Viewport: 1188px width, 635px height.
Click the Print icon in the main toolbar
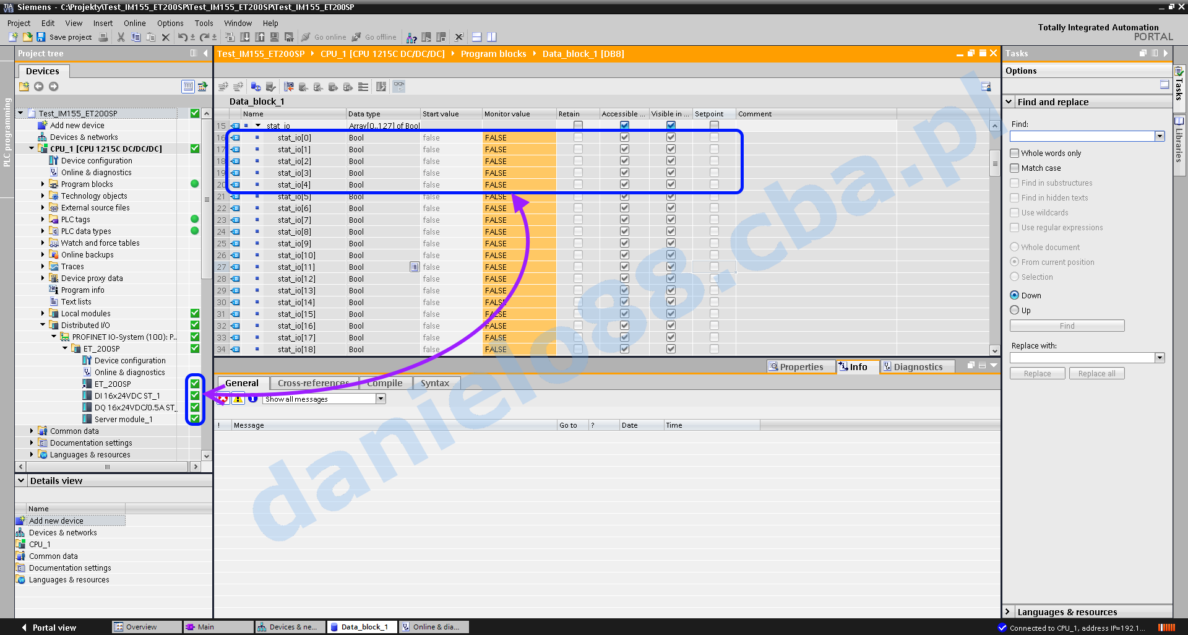coord(103,37)
